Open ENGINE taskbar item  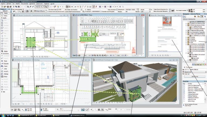coord(60,115)
